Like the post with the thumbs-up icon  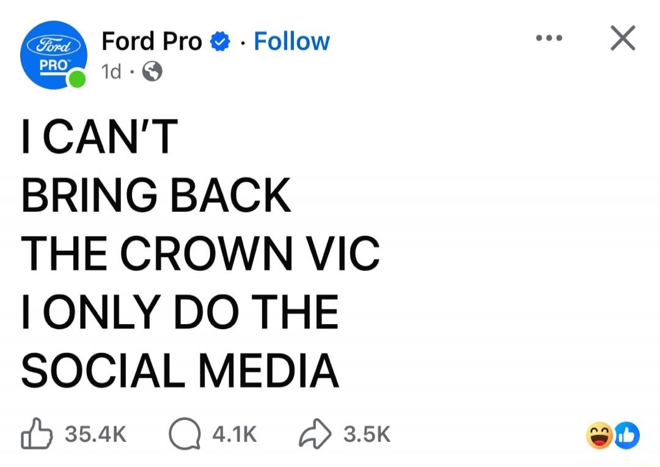click(x=35, y=434)
